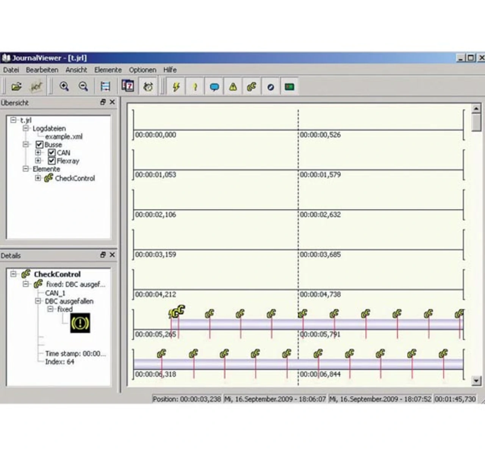Collapse the Logdateien tree node
485x451 pixels.
pyautogui.click(x=26, y=128)
